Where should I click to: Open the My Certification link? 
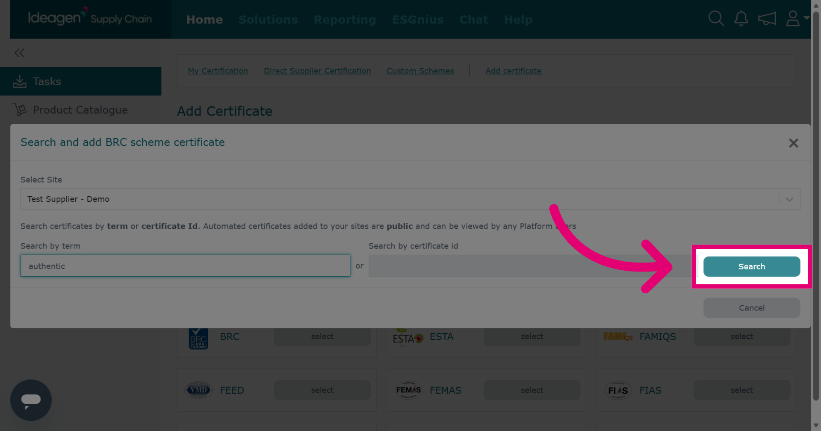[218, 71]
